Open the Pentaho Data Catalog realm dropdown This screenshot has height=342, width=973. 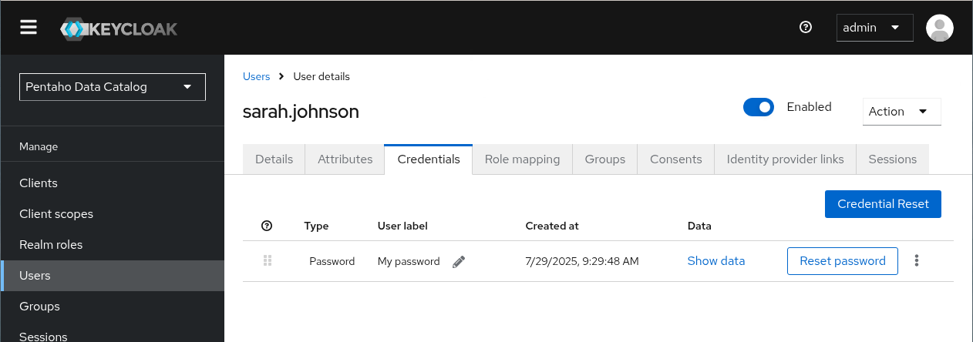[113, 87]
